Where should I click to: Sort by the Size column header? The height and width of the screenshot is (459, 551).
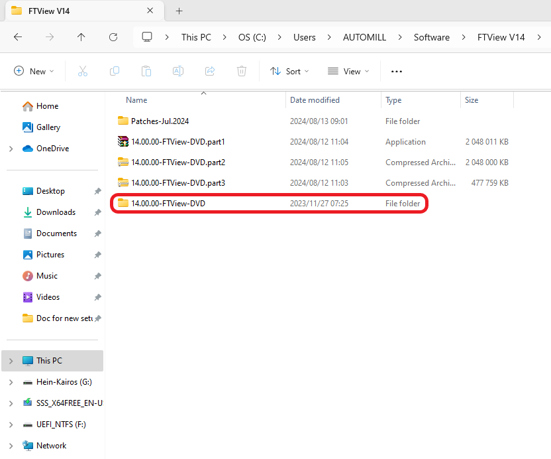472,100
